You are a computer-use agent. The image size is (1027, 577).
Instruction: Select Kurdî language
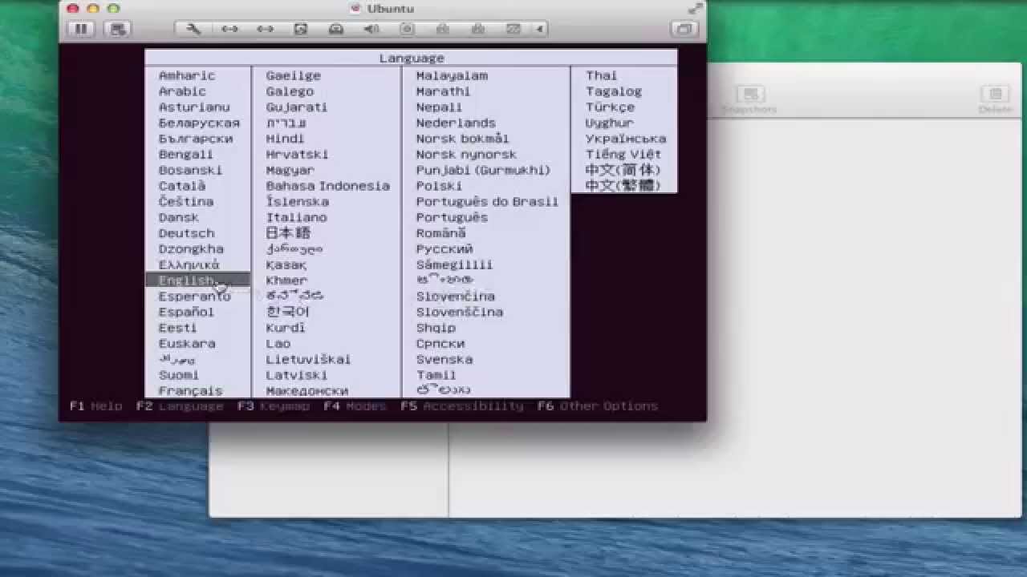coord(286,328)
